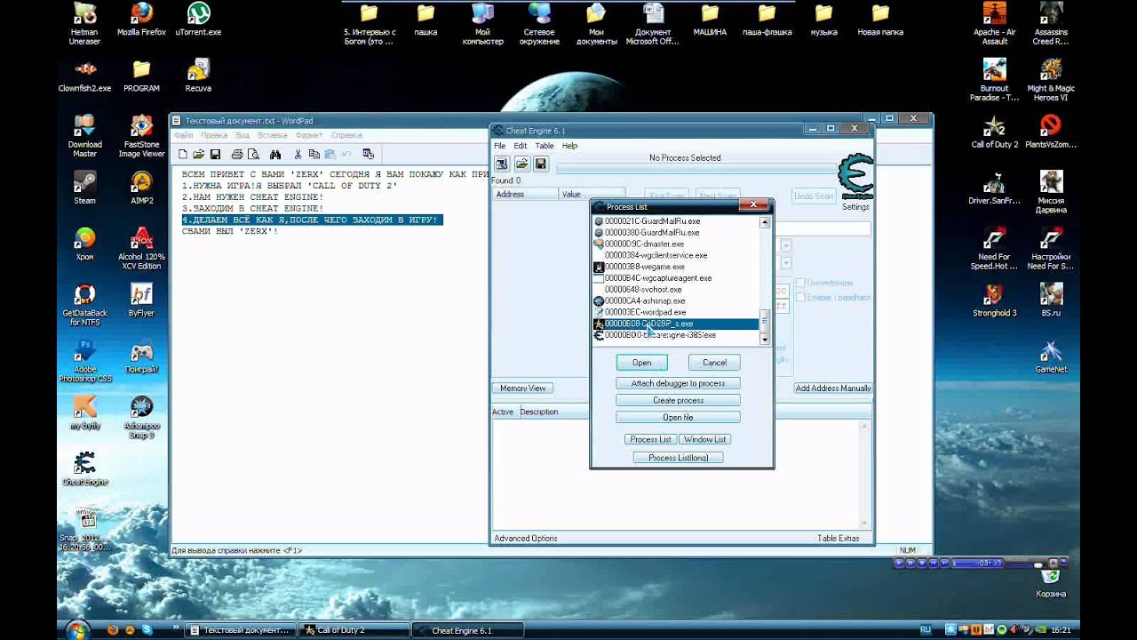Viewport: 1137px width, 640px height.
Task: Click the Create process button
Action: click(x=678, y=400)
